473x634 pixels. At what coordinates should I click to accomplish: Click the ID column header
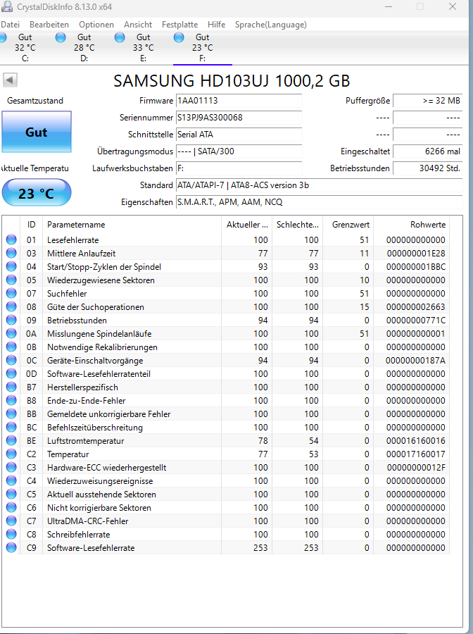(32, 225)
